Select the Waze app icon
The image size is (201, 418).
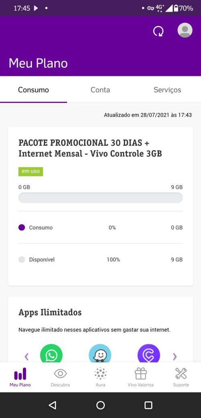coord(100,353)
